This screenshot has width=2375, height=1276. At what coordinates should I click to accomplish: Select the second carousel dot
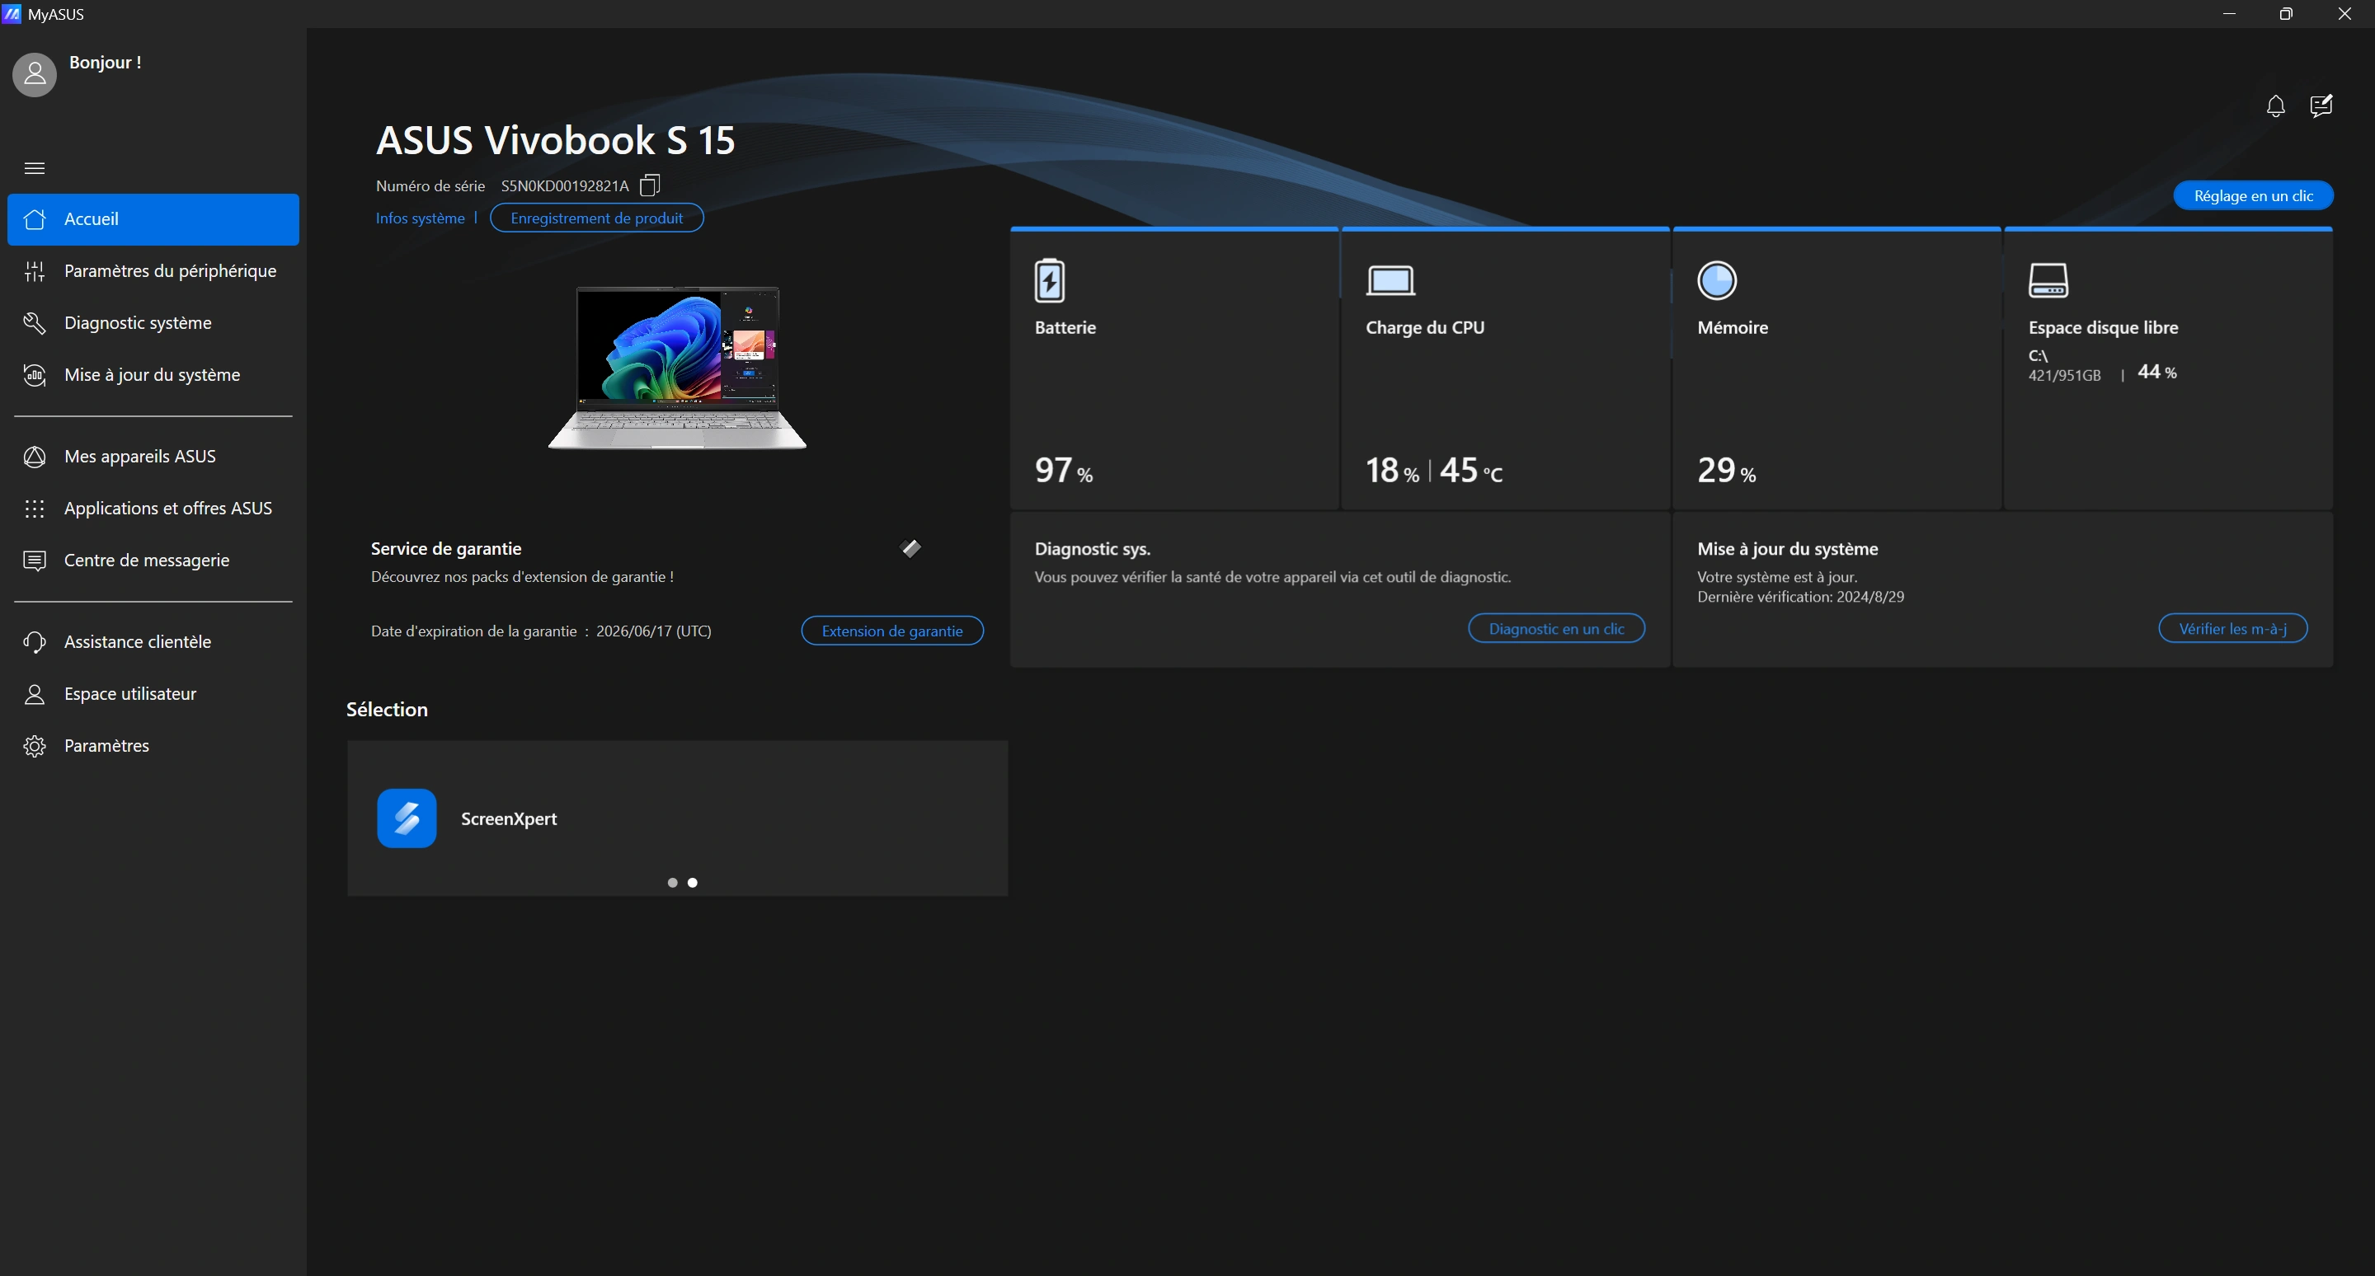pos(693,883)
